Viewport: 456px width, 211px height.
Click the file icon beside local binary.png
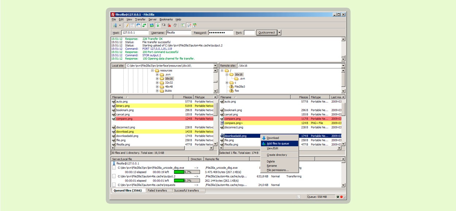point(114,106)
